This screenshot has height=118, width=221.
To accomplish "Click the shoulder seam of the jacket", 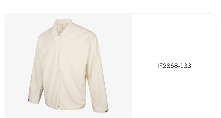I will click(83, 29).
